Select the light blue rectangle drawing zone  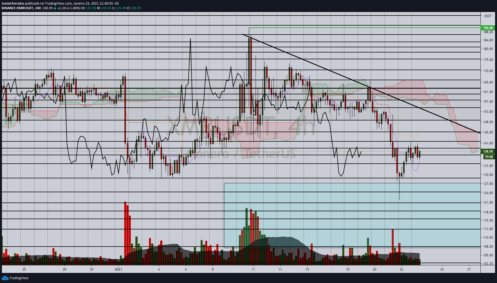click(352, 215)
